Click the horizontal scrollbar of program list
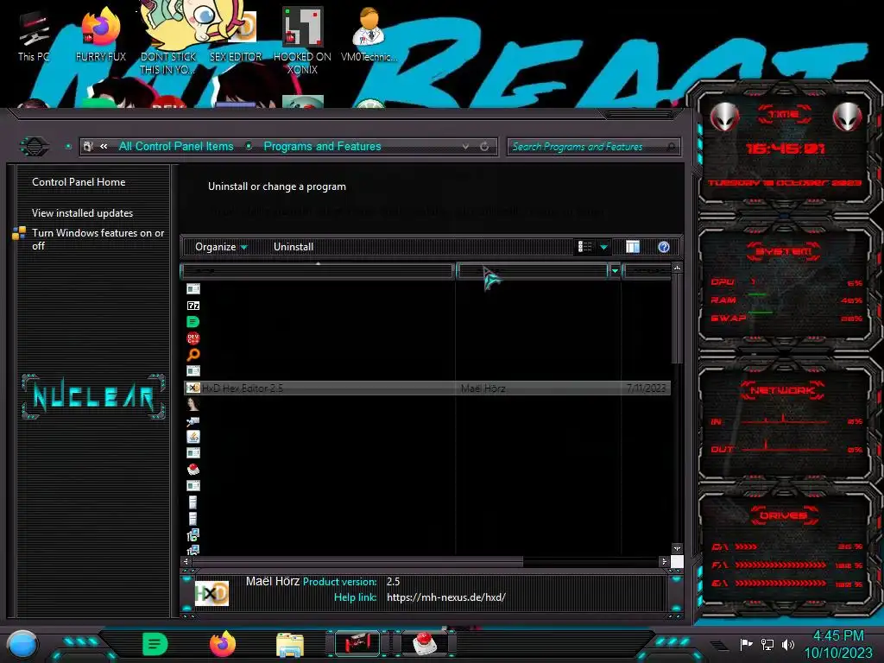 pos(357,561)
